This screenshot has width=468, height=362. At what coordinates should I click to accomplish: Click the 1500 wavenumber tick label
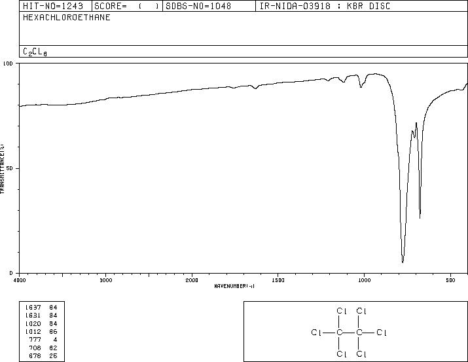[278, 280]
